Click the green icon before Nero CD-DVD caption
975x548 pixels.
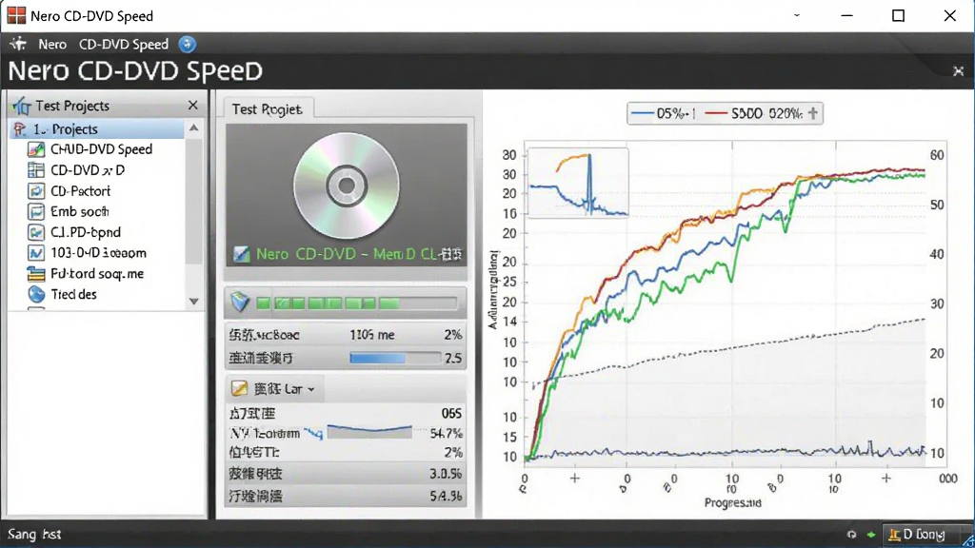click(241, 254)
